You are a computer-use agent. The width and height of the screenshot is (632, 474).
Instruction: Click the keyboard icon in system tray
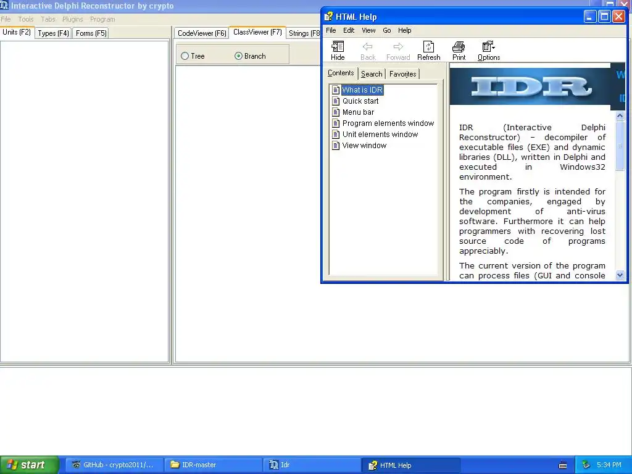[563, 465]
